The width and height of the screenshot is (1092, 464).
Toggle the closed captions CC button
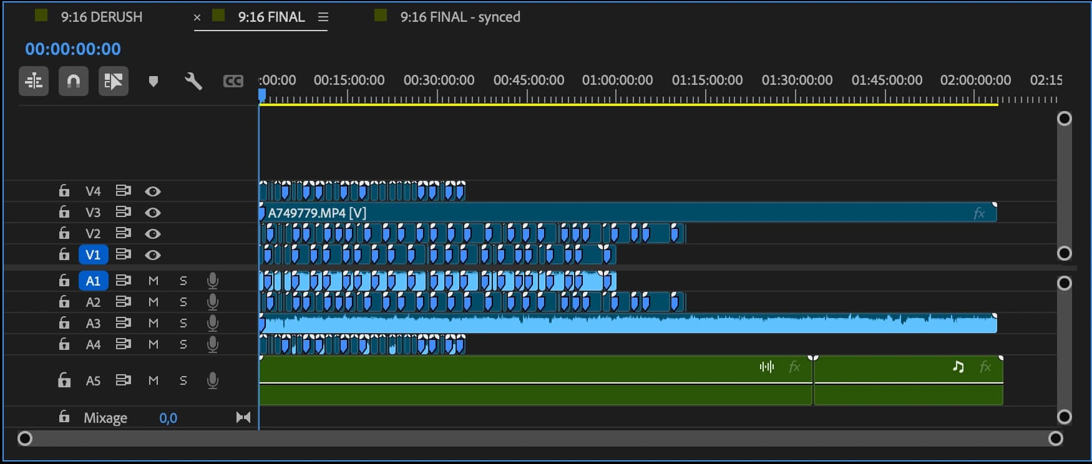click(x=233, y=81)
